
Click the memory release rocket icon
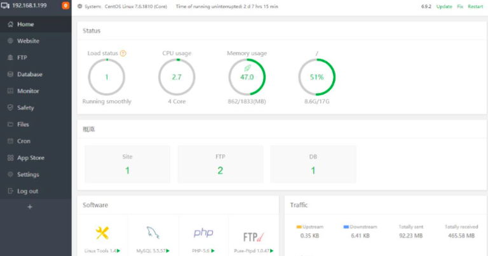coord(247,67)
